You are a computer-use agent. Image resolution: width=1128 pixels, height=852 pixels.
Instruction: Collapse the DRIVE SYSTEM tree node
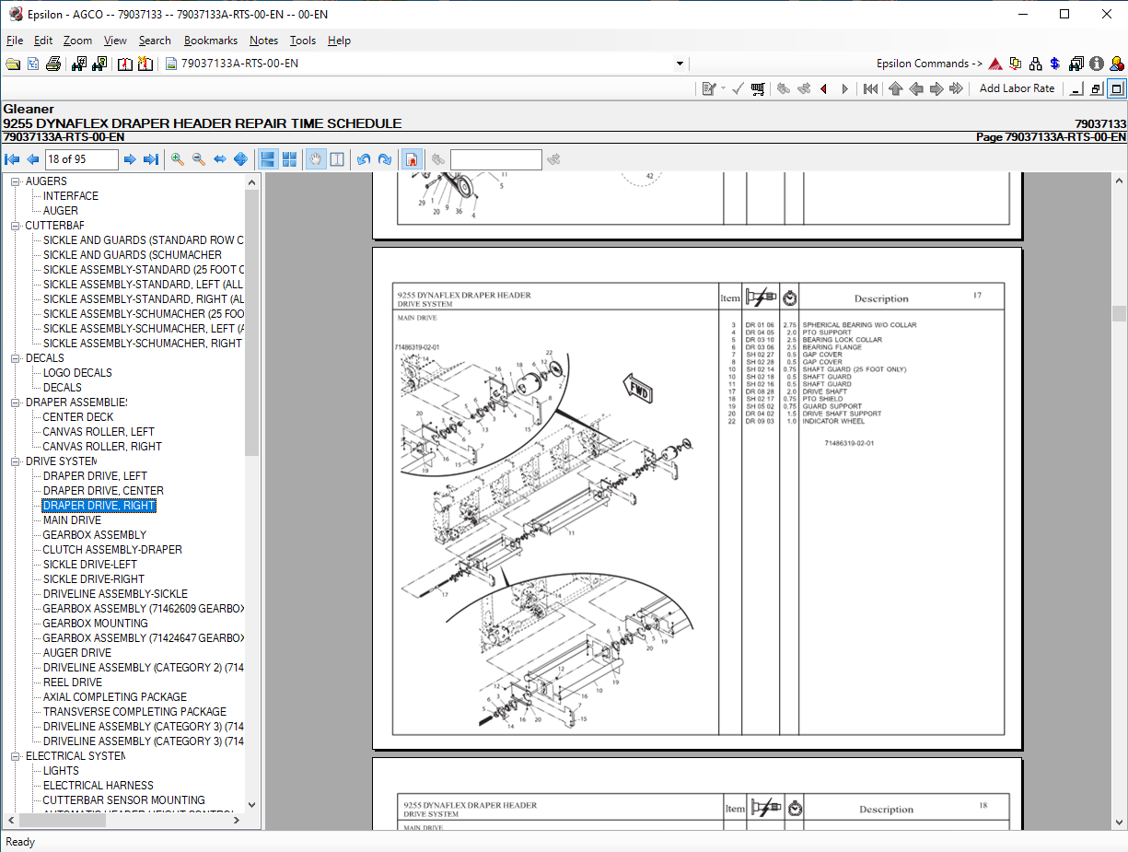tap(16, 461)
